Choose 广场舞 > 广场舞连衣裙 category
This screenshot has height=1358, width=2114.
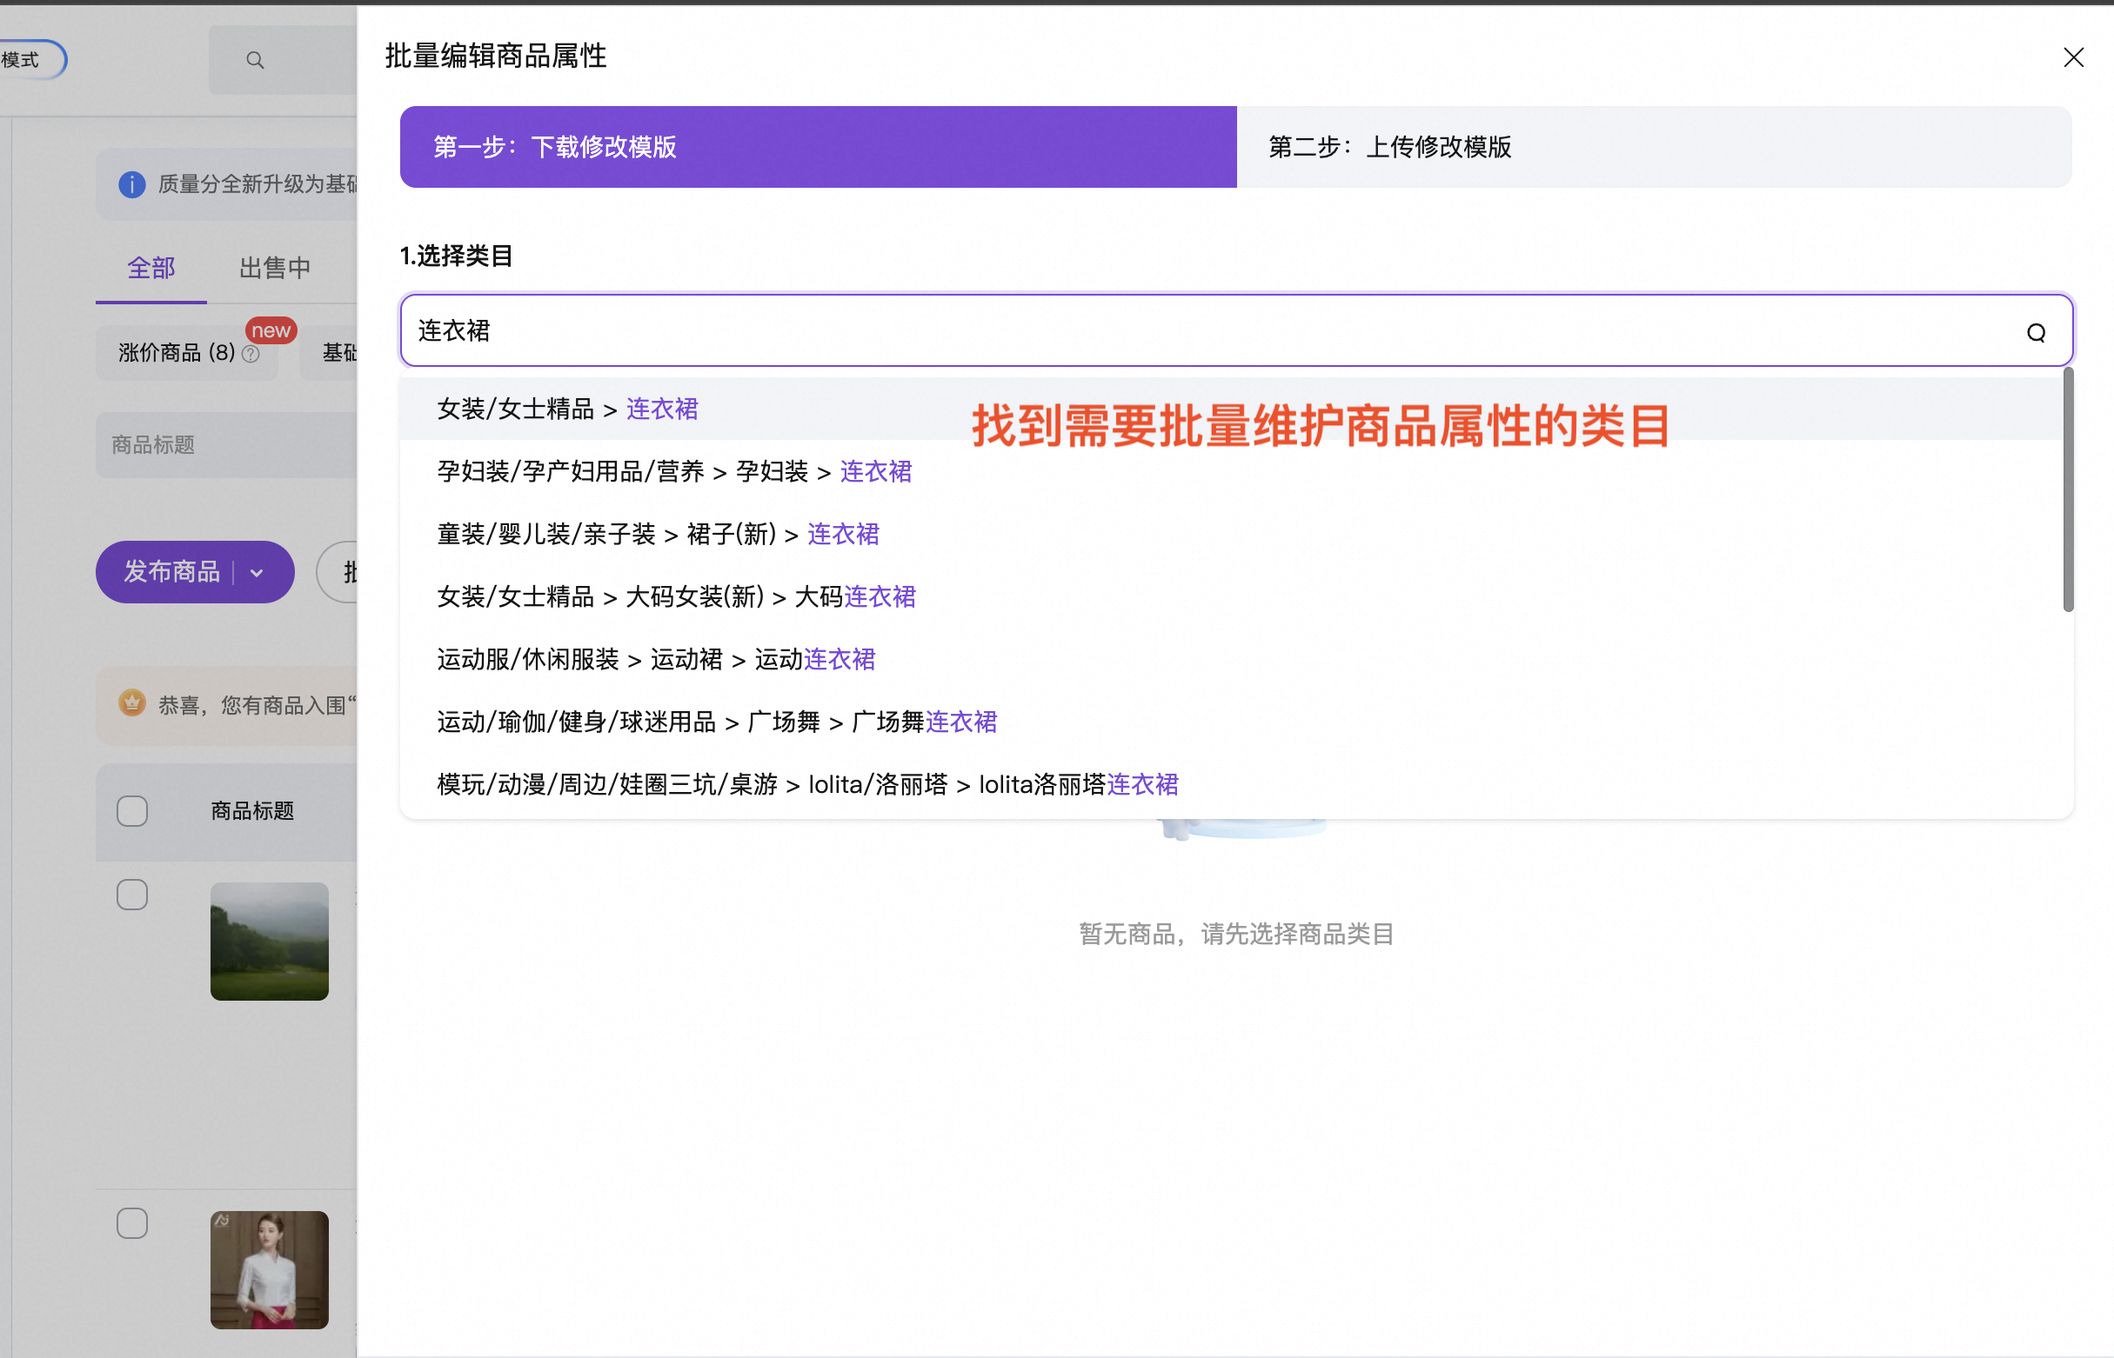(1231, 722)
